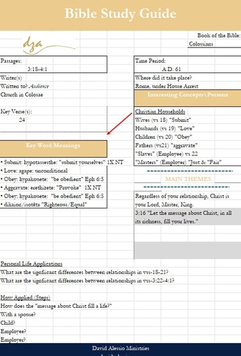Click the 'Church in Colosae' cell
This screenshot has height=356, width=241.
22,95
